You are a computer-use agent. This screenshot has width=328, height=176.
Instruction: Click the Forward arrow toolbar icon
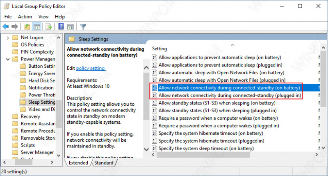[x=15, y=27]
